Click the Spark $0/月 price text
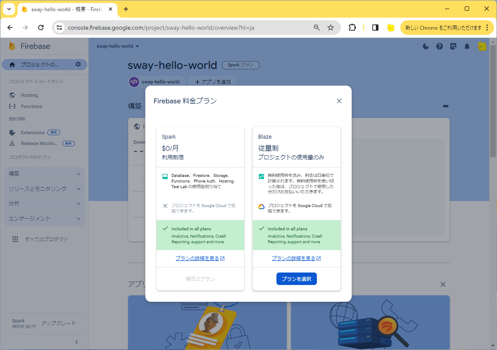Image resolution: width=497 pixels, height=350 pixels. point(170,148)
